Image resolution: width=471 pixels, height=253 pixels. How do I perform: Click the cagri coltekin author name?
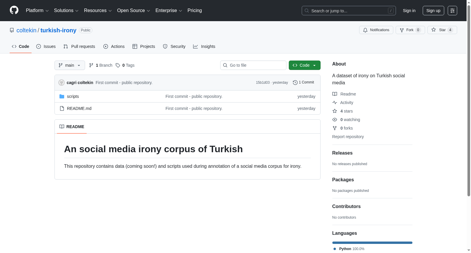point(80,83)
